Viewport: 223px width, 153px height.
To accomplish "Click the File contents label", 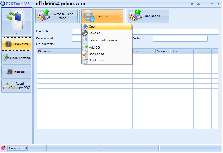I will [x=45, y=44].
